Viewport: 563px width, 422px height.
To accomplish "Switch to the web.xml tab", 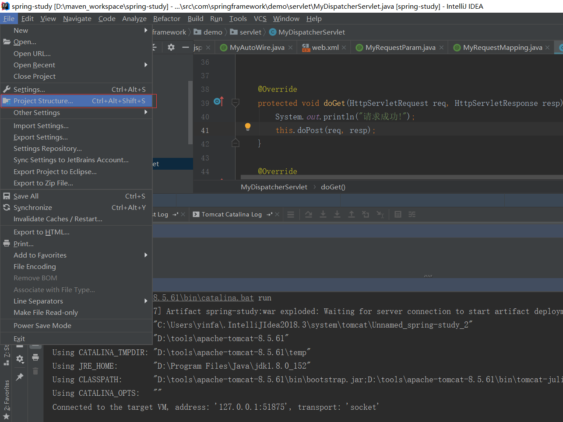I will tap(325, 48).
